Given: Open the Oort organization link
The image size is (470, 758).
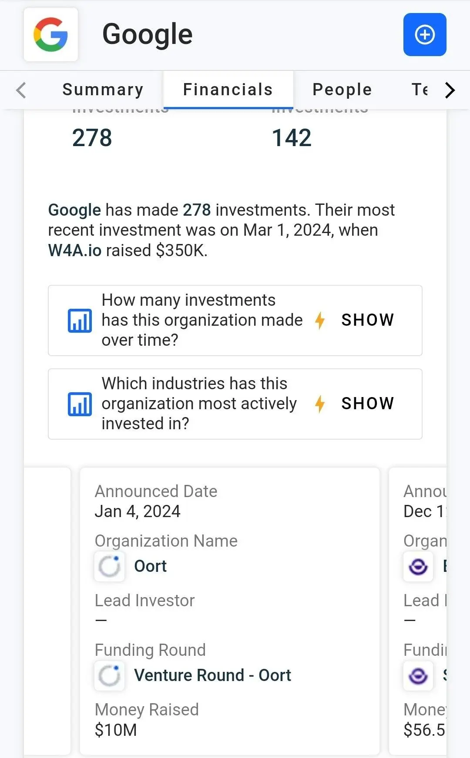Looking at the screenshot, I should 151,566.
